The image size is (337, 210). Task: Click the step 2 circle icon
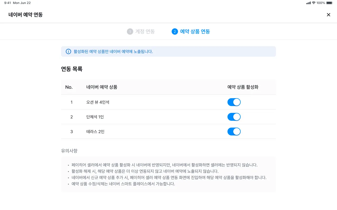[175, 31]
